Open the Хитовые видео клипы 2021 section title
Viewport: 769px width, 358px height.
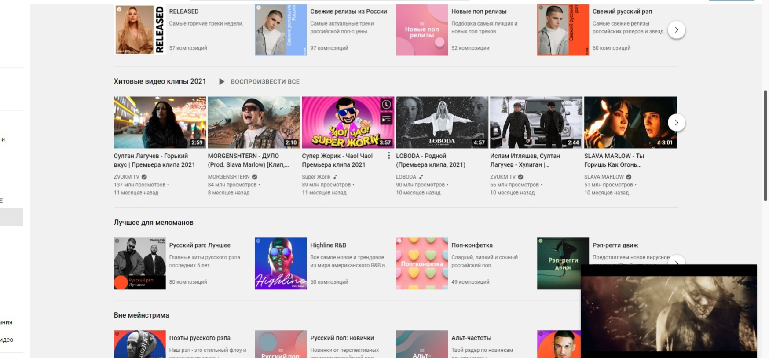tap(160, 81)
